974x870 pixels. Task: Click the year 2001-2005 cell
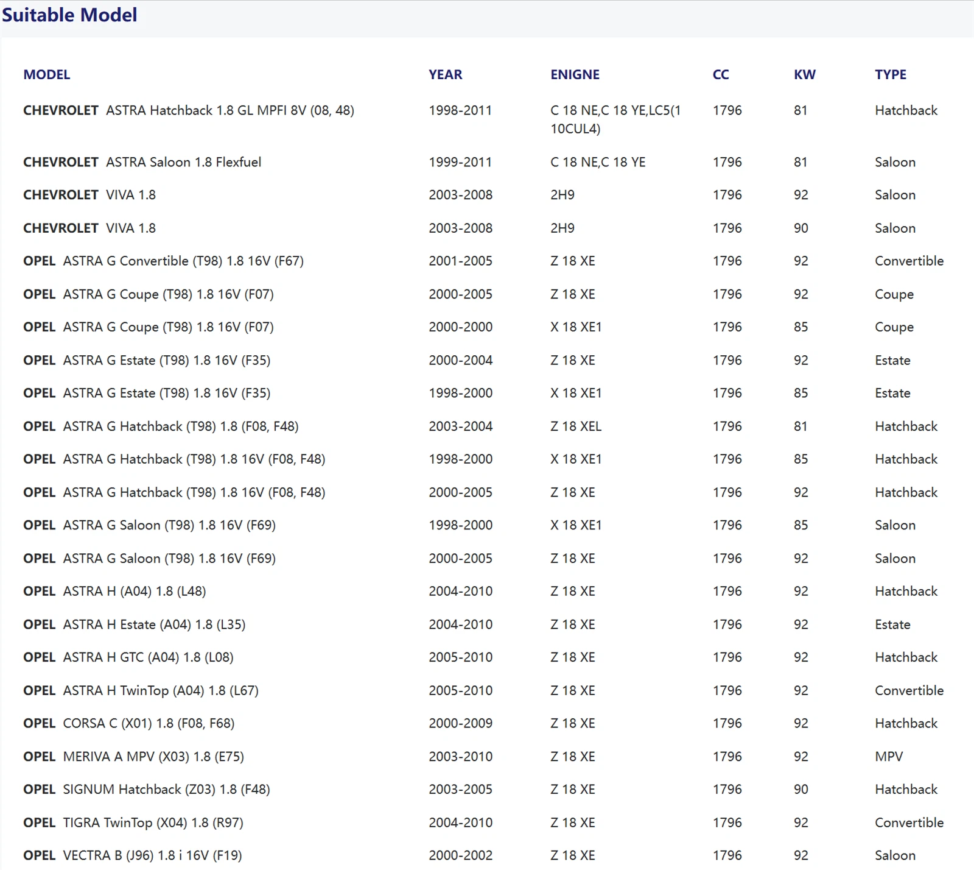(460, 261)
